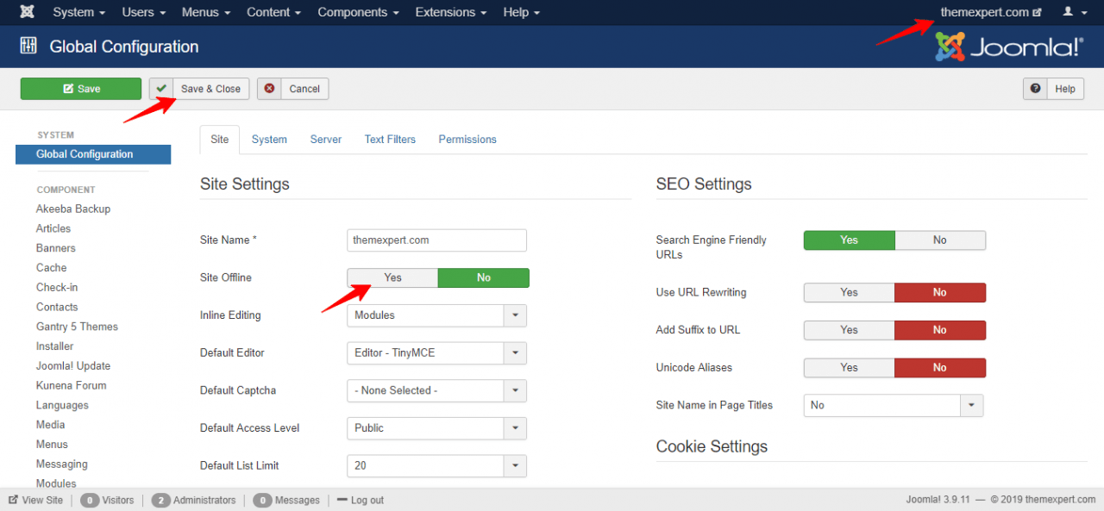Click the red Cancel icon button
Image resolution: width=1104 pixels, height=511 pixels.
point(270,89)
